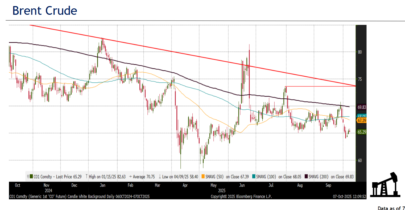Click the 80 price level on axis
The image size is (405, 210).
360,52
